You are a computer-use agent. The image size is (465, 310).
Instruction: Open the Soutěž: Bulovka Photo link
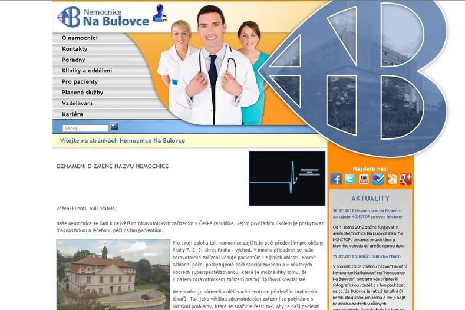point(367,256)
